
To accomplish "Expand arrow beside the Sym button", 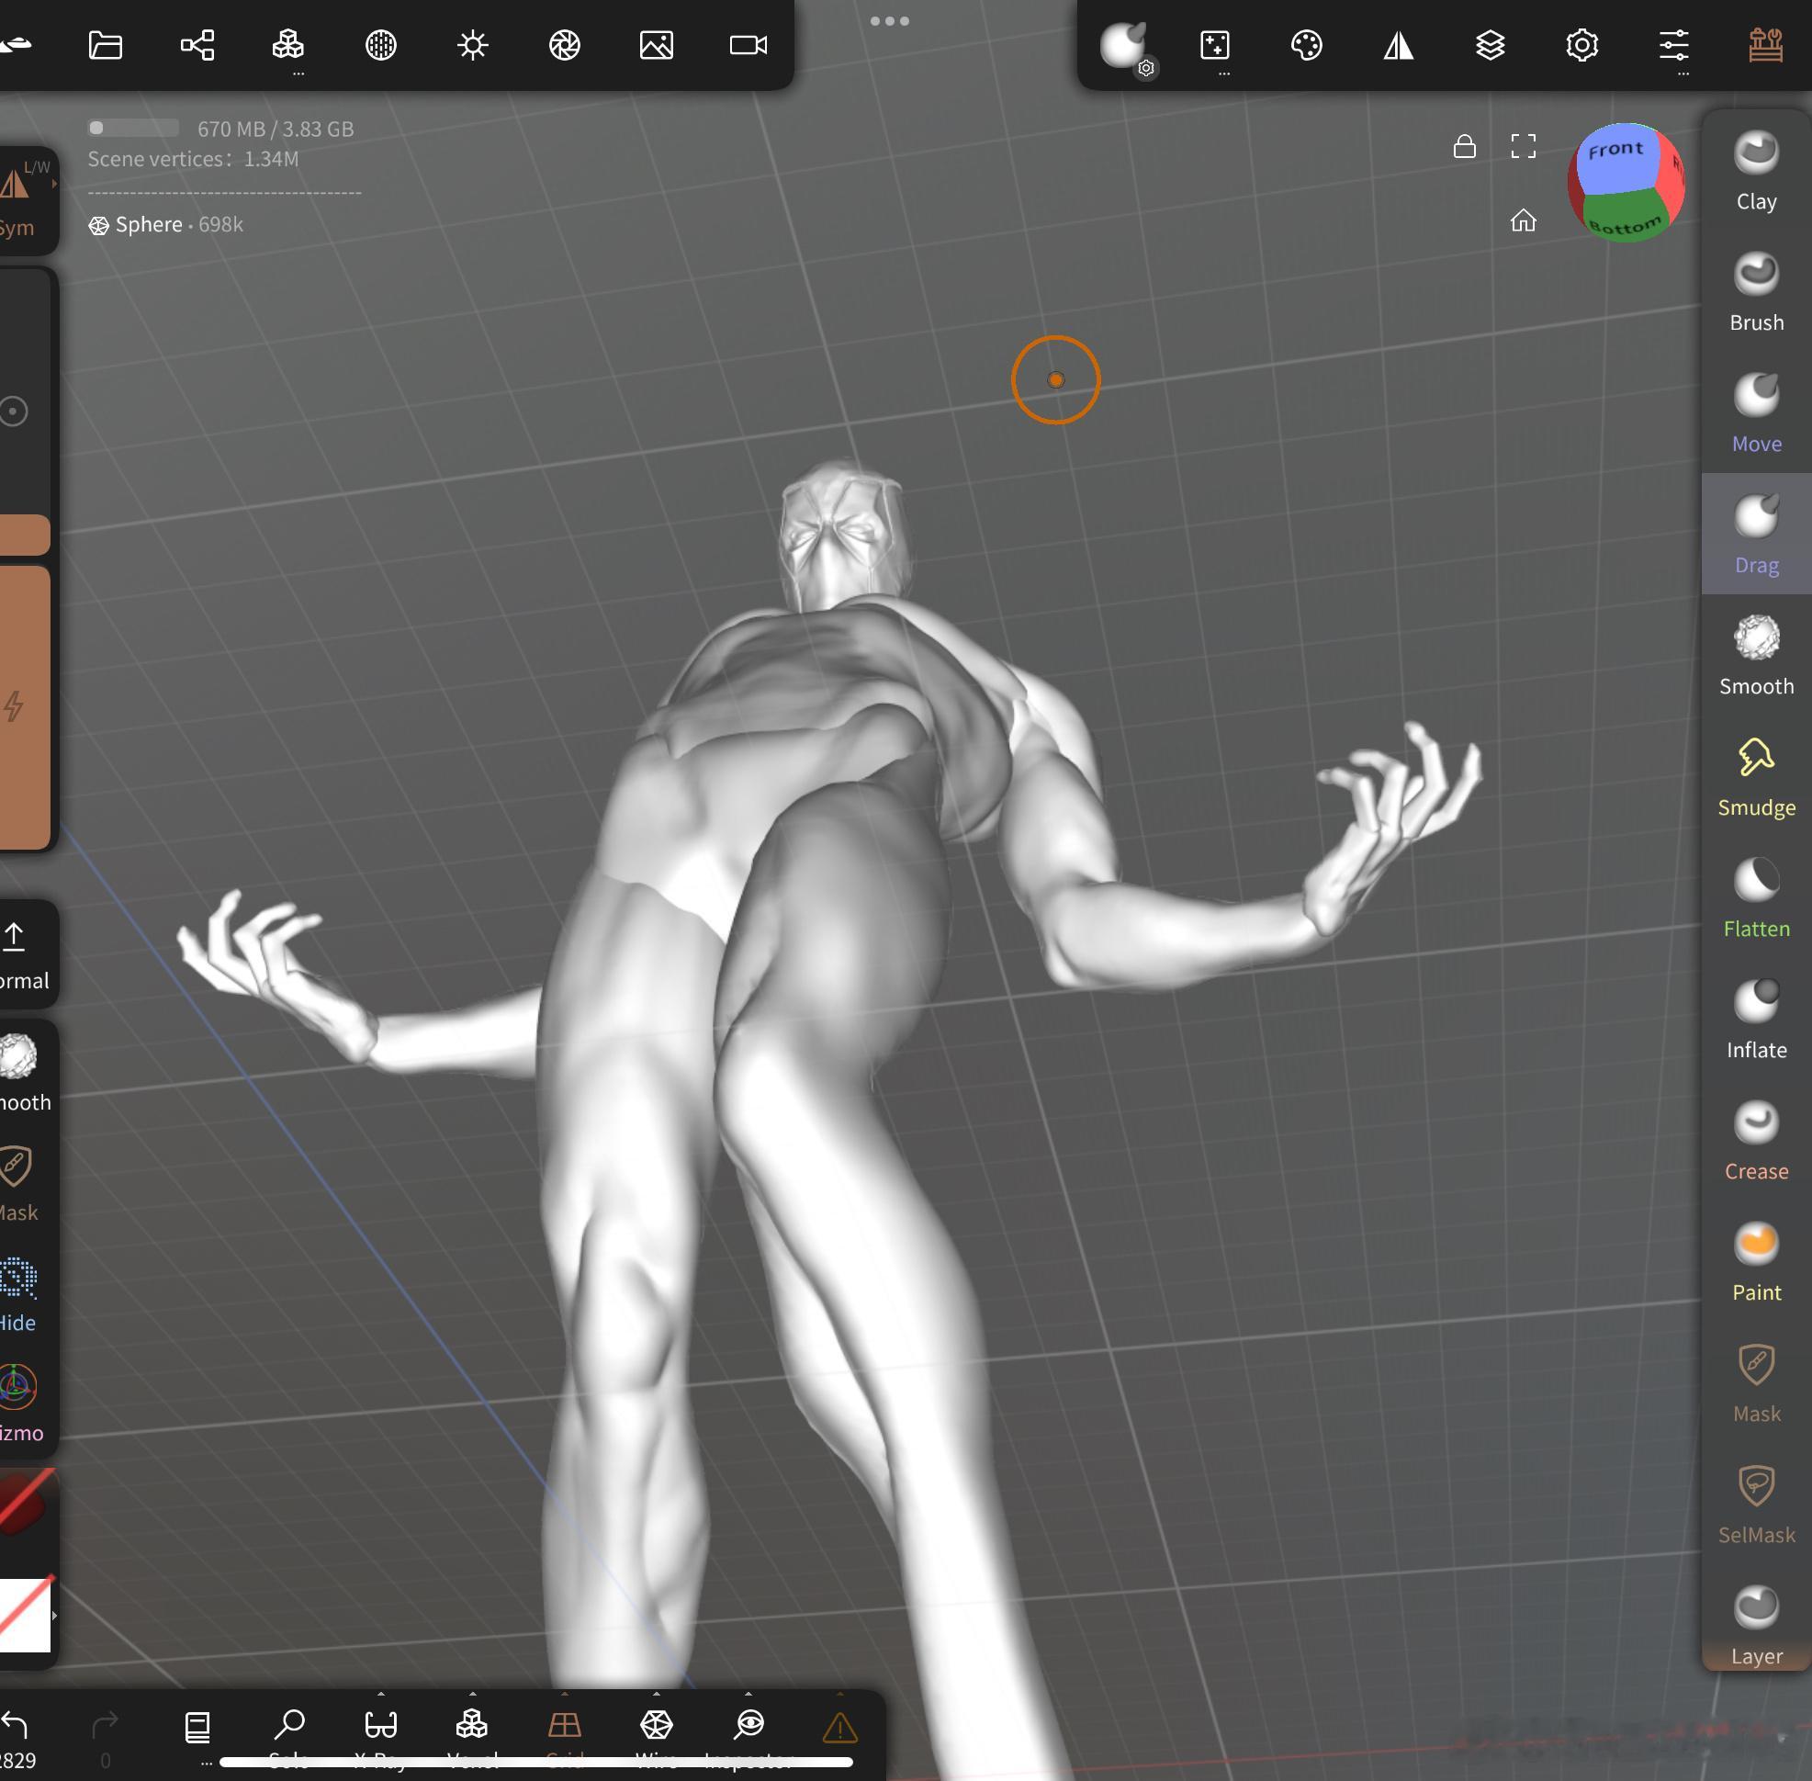I will [54, 184].
